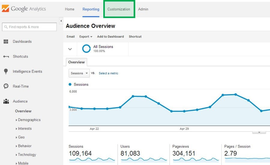Screen dimensions: 270x165
Task: Collapse the left sidebar with arrow handle
Action: click(61, 21)
